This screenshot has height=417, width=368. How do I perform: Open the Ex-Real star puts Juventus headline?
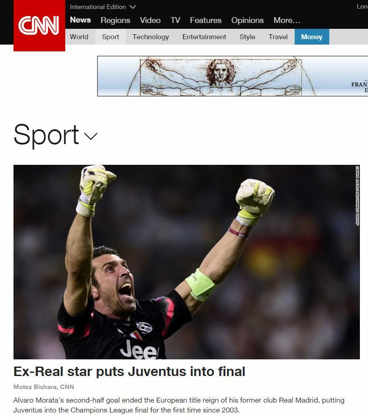coord(129,372)
